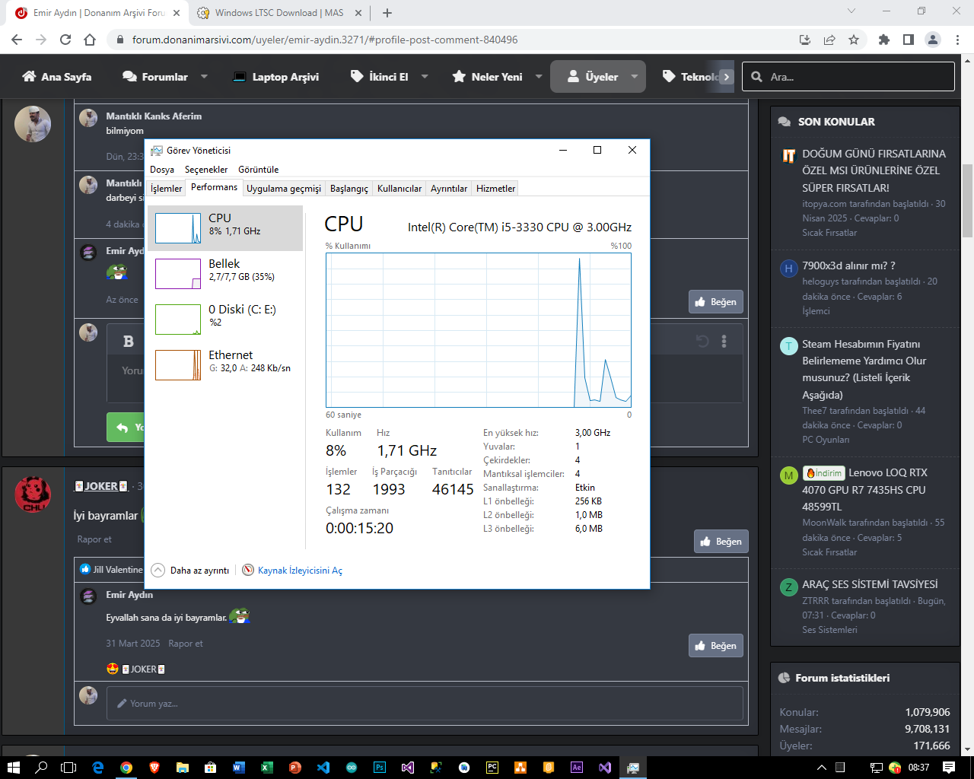Click the install app icon in address bar
The height and width of the screenshot is (779, 974).
click(805, 40)
